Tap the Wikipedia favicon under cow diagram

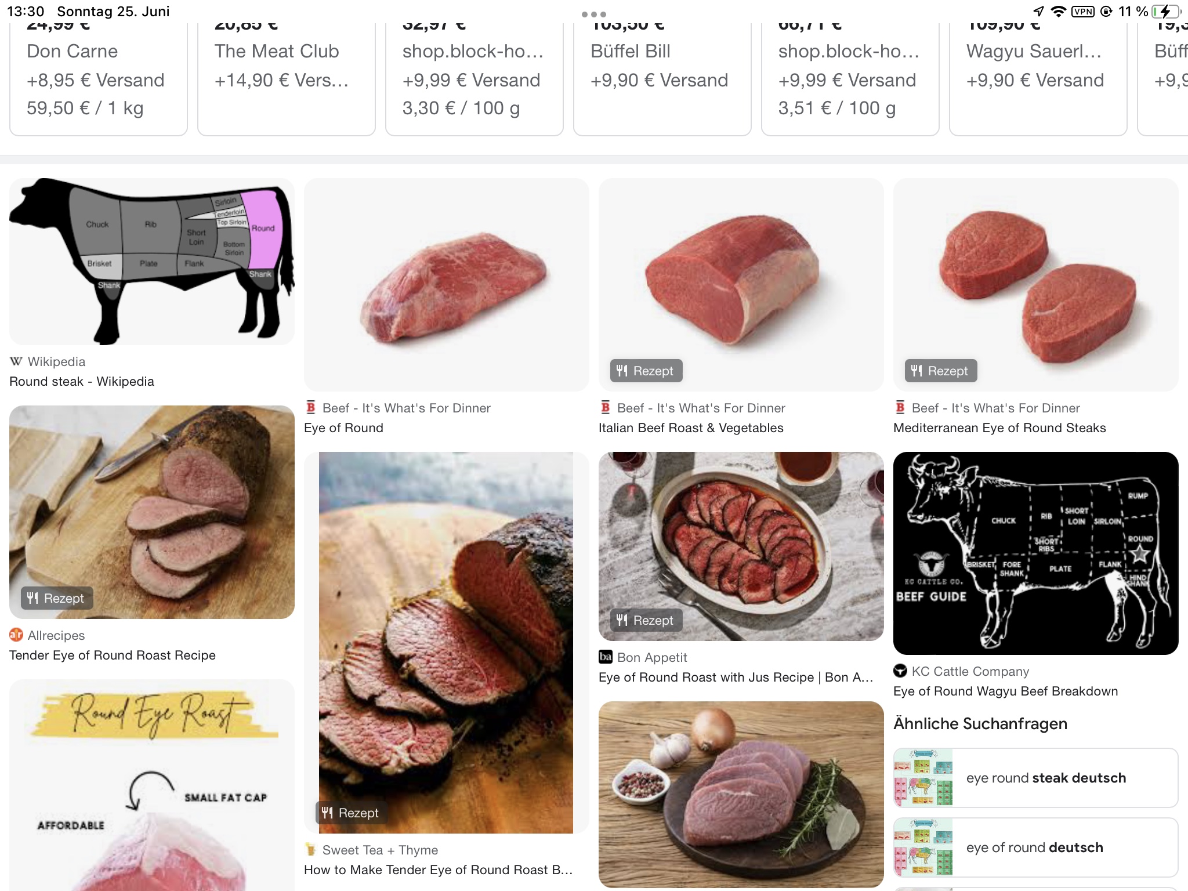[x=16, y=361]
